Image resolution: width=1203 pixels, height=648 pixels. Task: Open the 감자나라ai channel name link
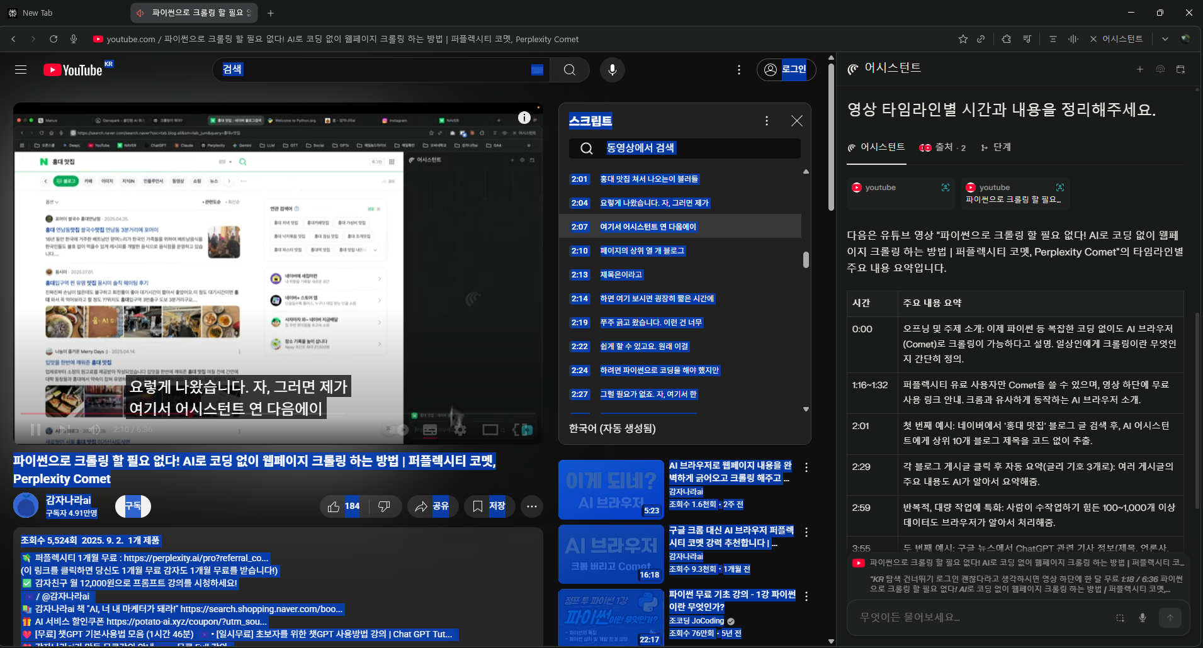(x=69, y=500)
